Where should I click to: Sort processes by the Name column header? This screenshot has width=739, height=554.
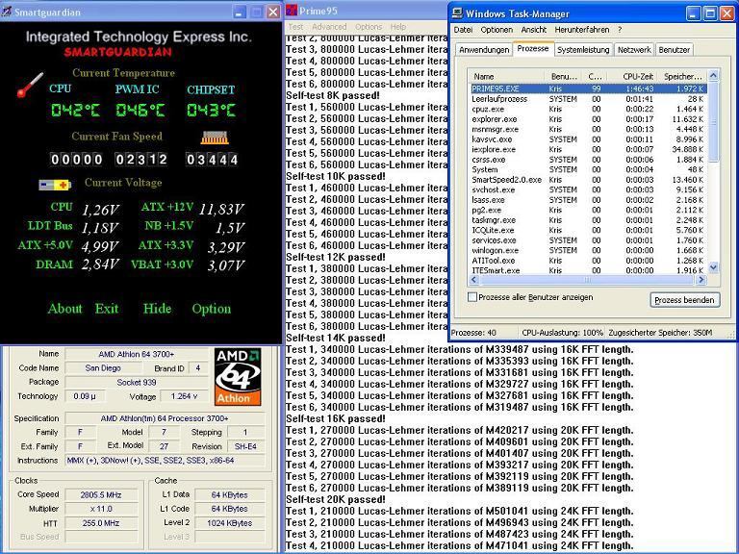[506, 76]
